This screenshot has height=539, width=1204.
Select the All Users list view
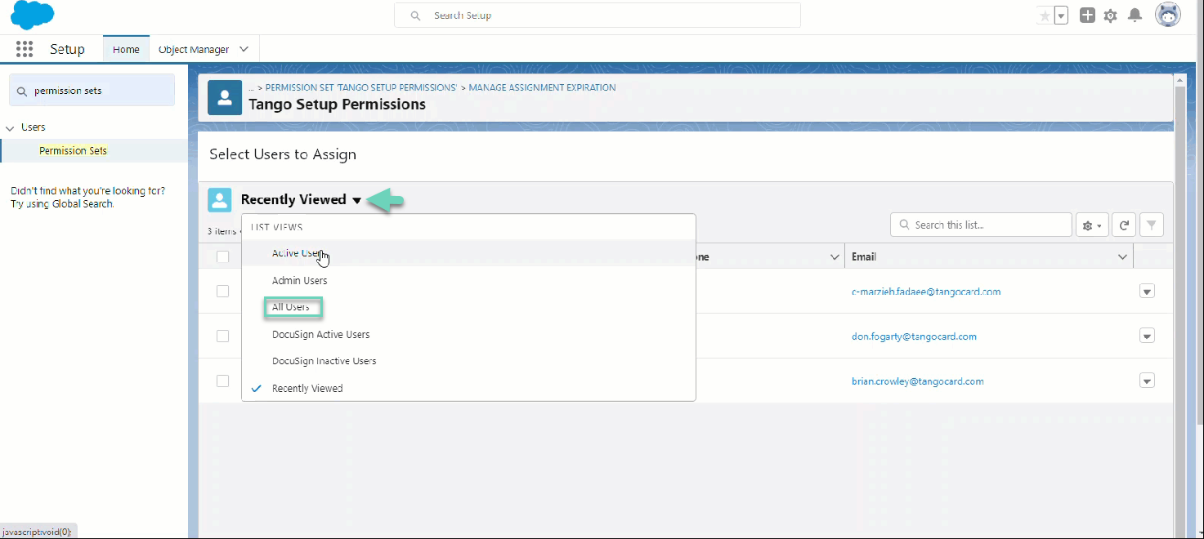(x=468, y=307)
